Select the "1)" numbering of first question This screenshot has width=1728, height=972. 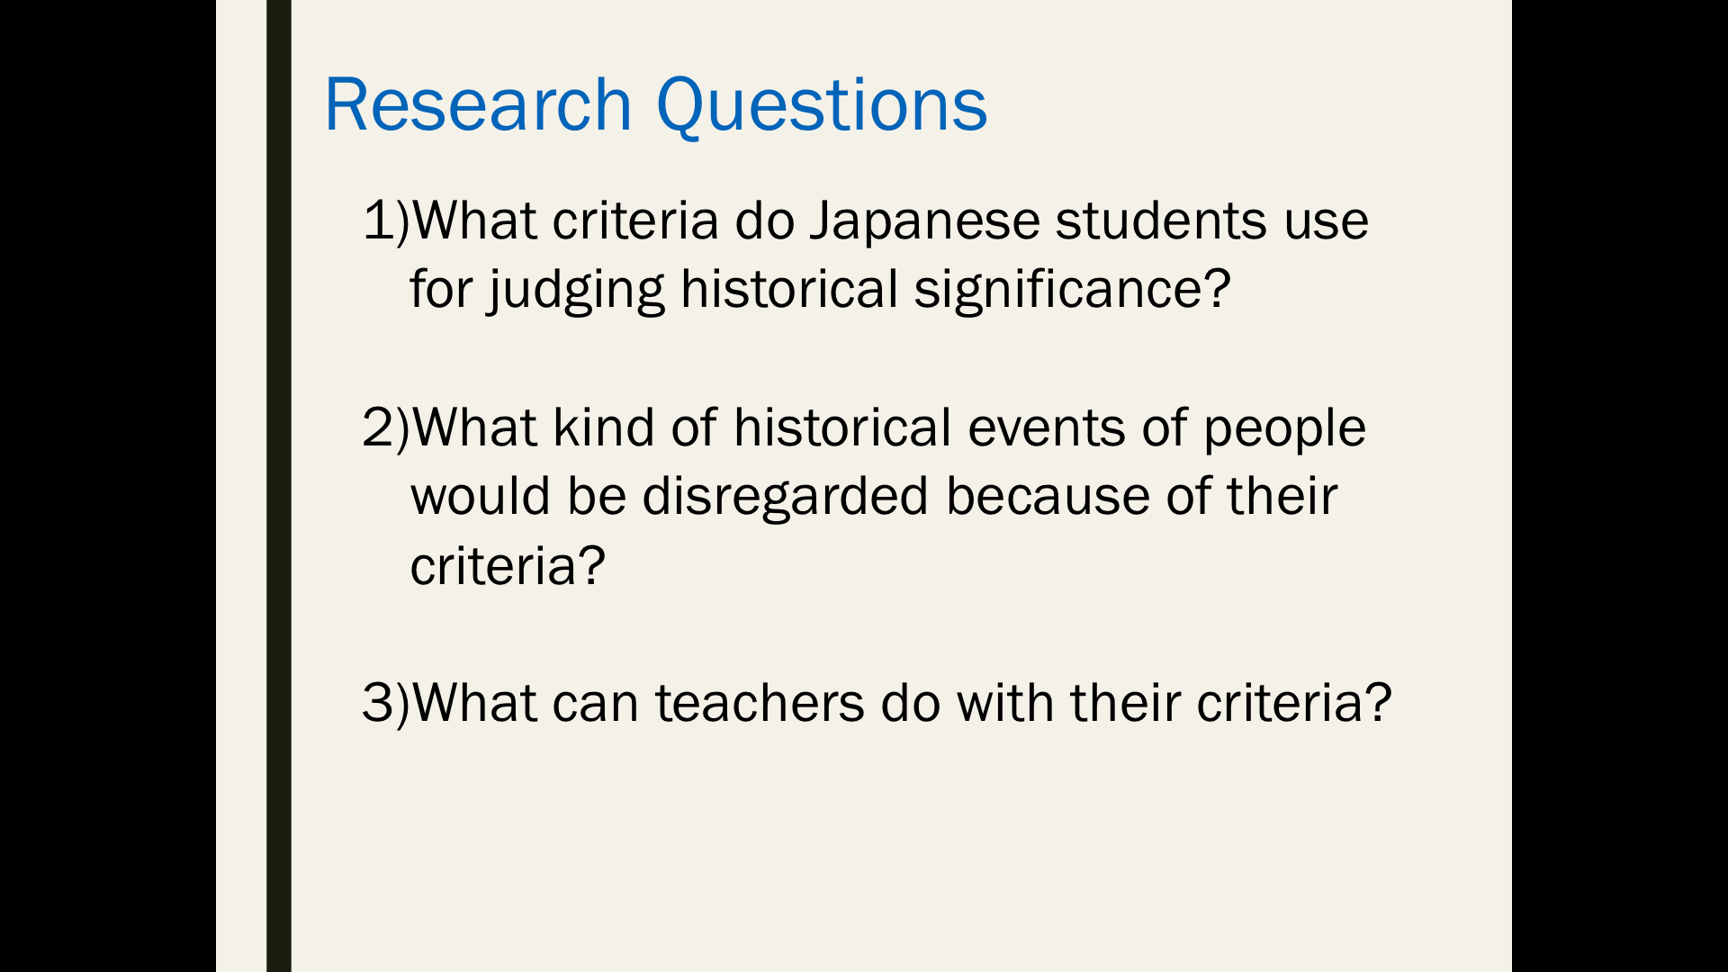[x=386, y=220]
